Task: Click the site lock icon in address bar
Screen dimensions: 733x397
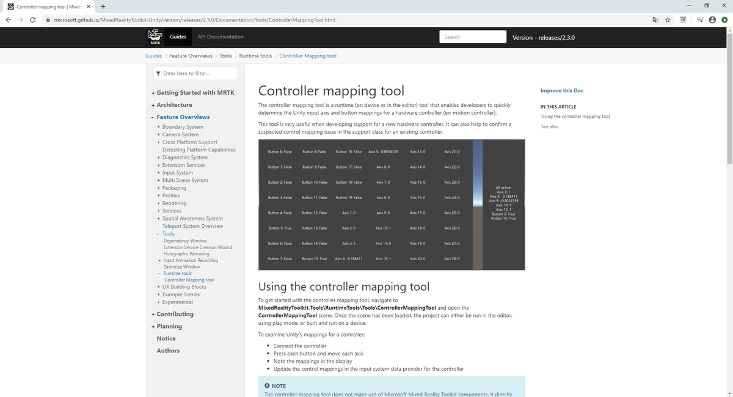Action: (x=48, y=20)
